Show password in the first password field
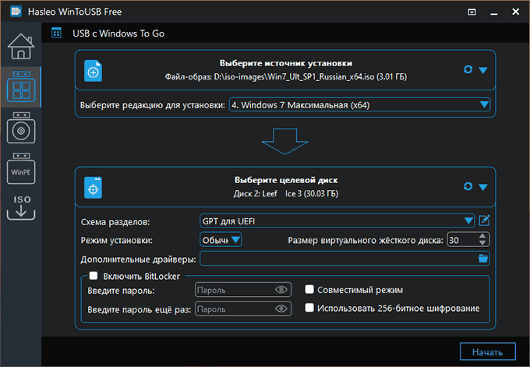This screenshot has height=367, width=530. 281,290
